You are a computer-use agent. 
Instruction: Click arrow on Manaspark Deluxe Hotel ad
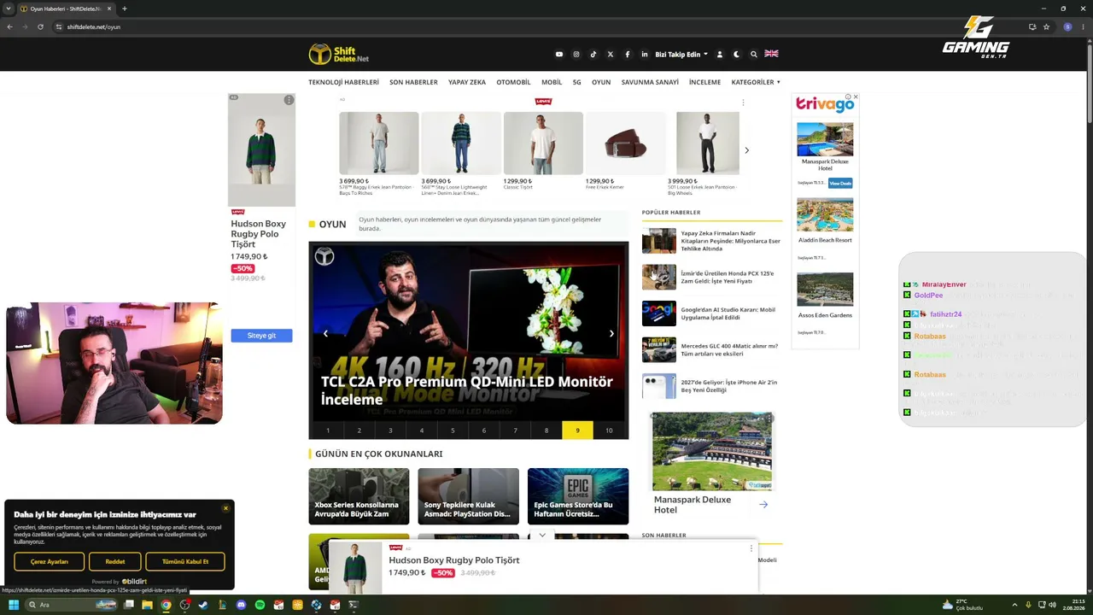763,505
